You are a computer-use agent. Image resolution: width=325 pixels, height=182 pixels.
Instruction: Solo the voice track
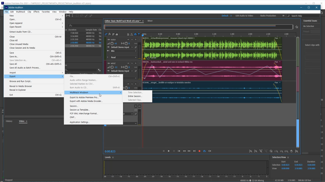[132, 39]
